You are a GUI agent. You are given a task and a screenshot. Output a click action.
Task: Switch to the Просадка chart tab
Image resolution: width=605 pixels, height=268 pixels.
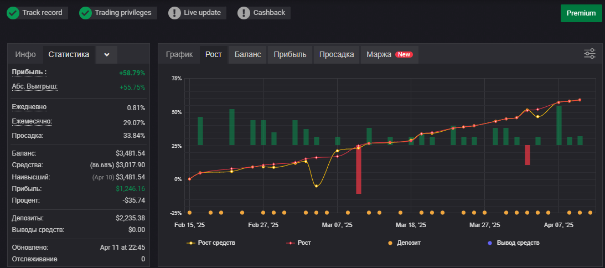(337, 54)
